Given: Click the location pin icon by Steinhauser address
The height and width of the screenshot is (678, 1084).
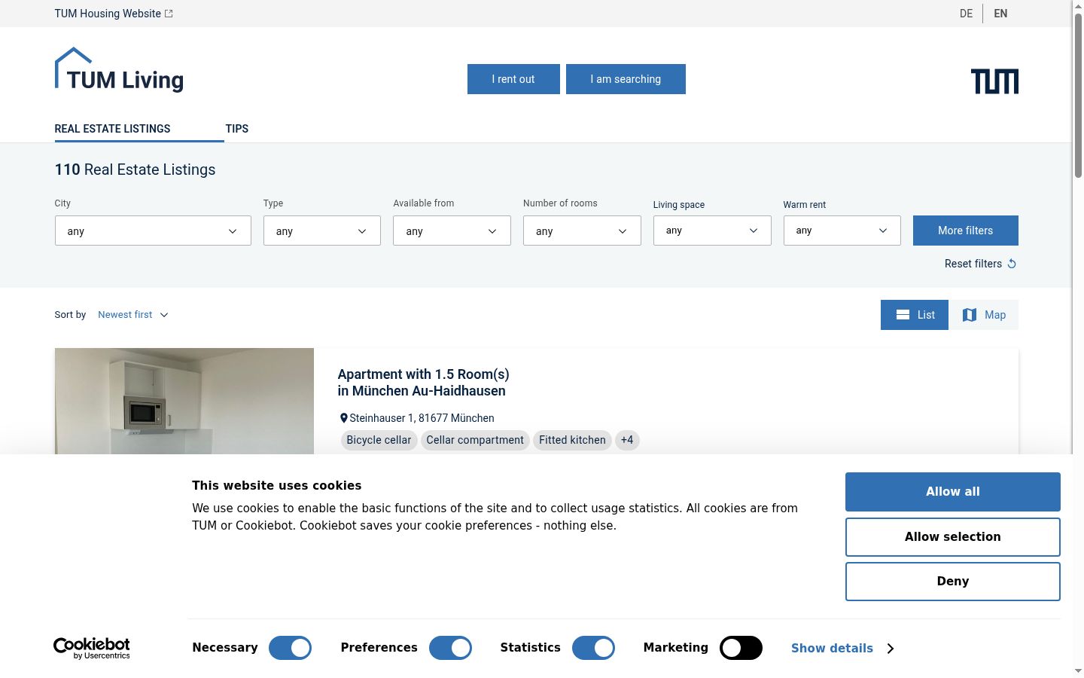Looking at the screenshot, I should [x=344, y=418].
